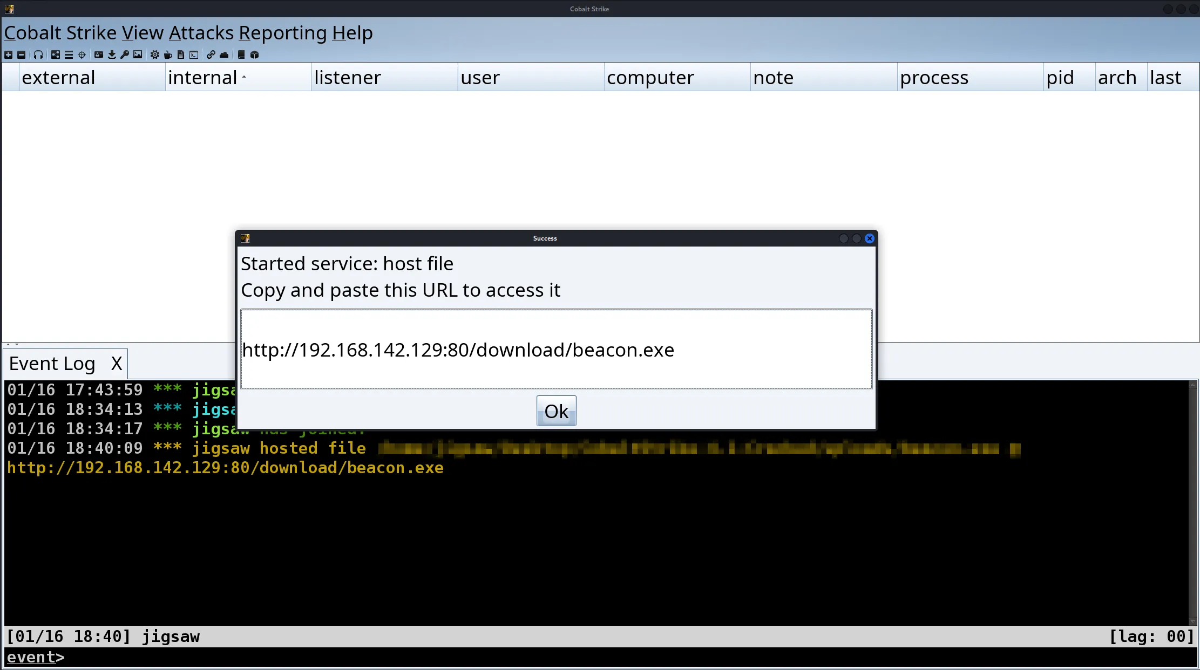Click the URL text field in Success dialog
1200x670 pixels.
[556, 349]
